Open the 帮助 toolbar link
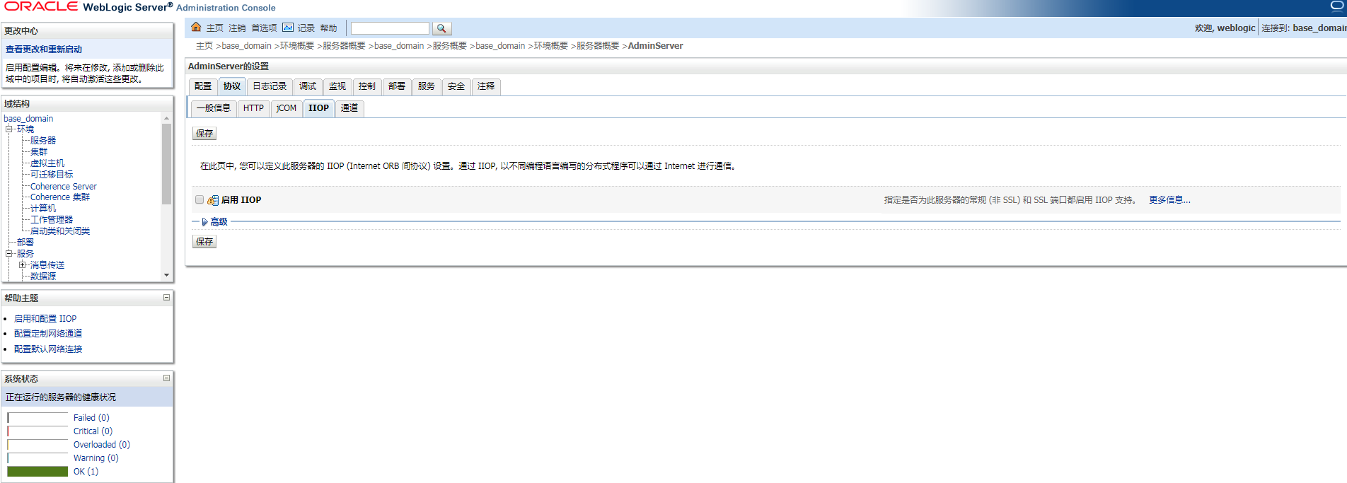1347x483 pixels. (328, 28)
